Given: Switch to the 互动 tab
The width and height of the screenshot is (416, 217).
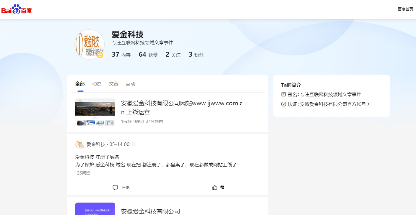Looking at the screenshot, I should (x=131, y=84).
